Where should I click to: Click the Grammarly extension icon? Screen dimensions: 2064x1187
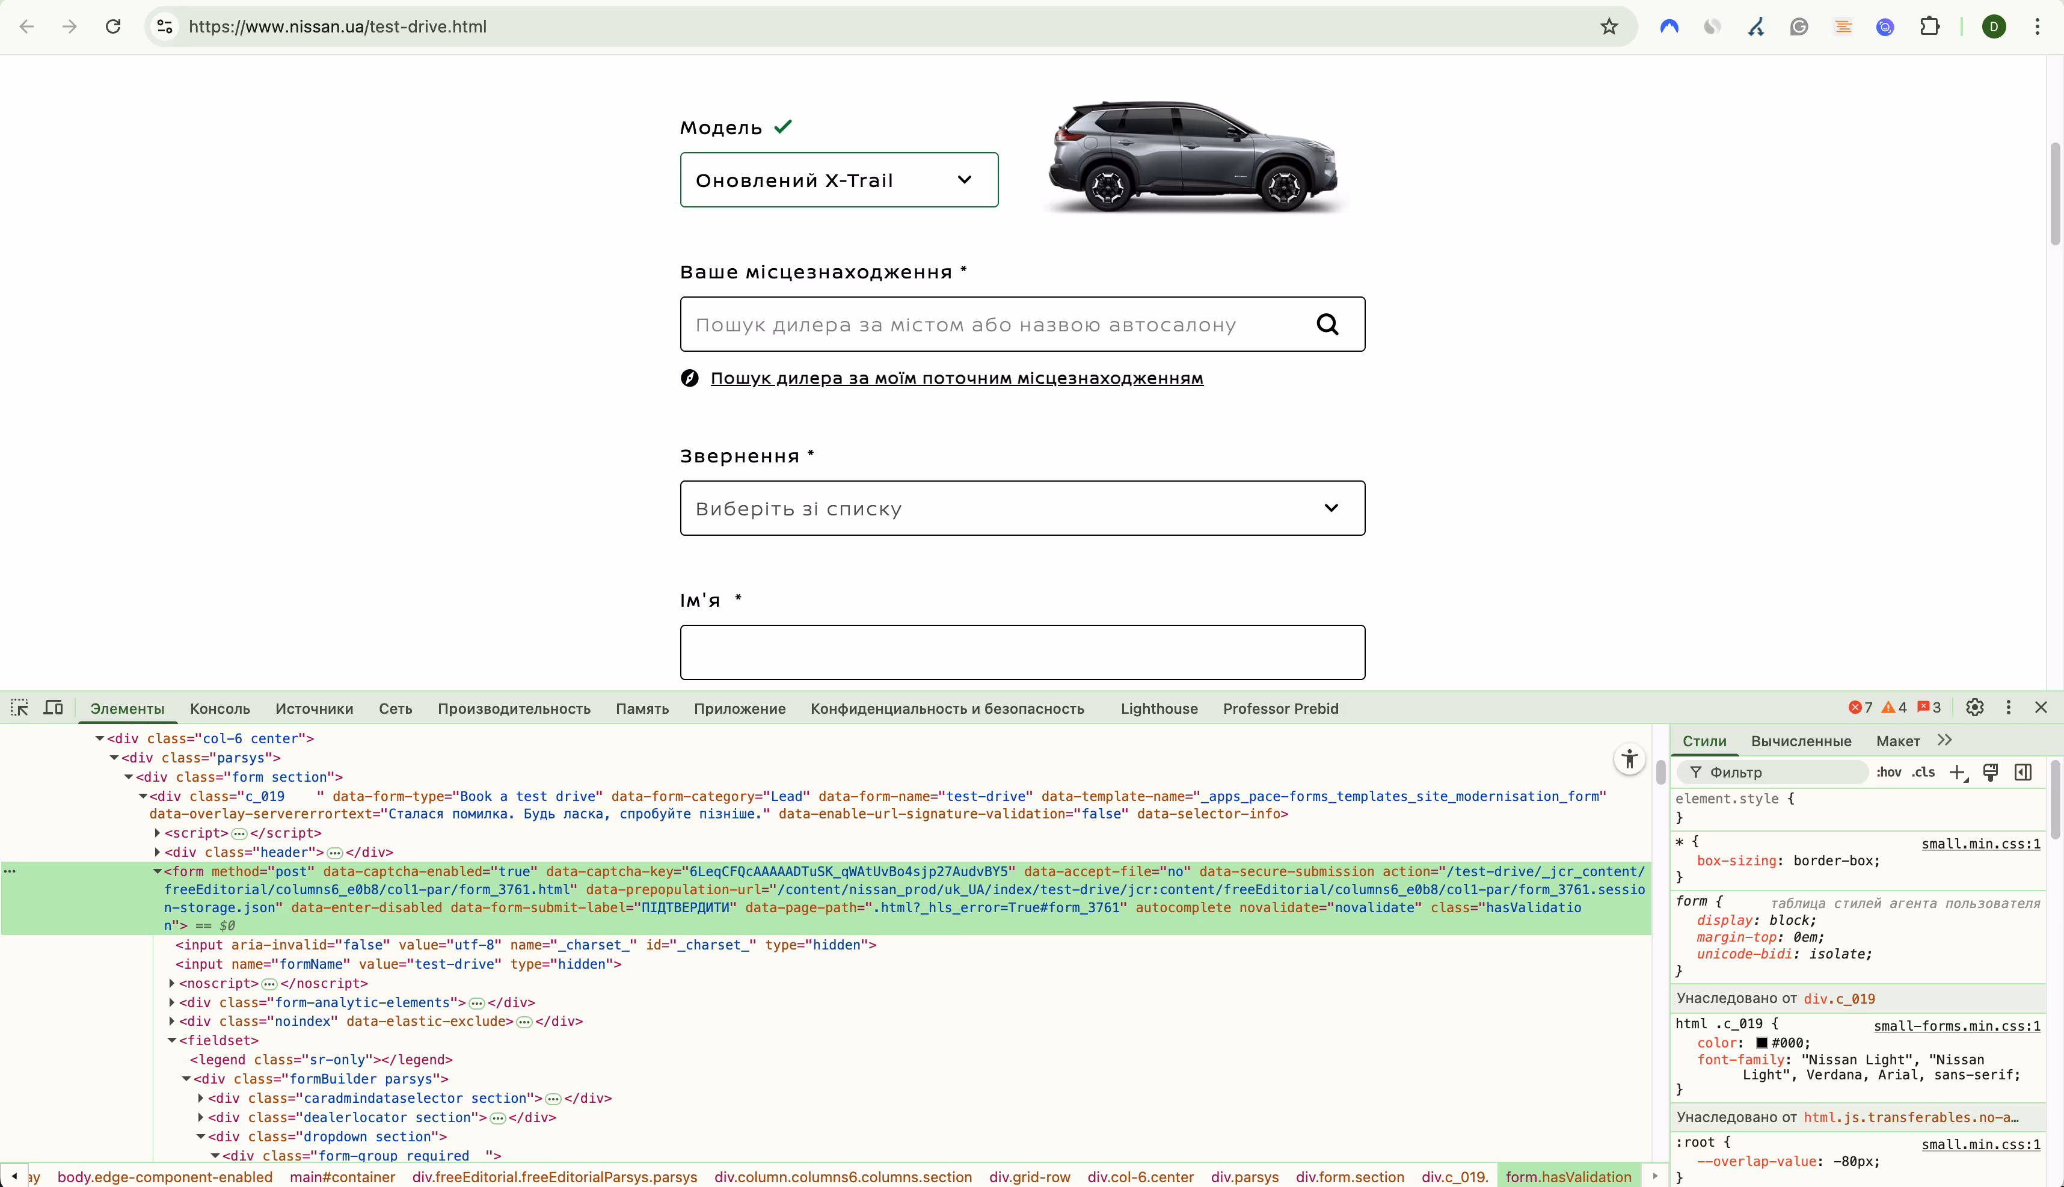1799,27
